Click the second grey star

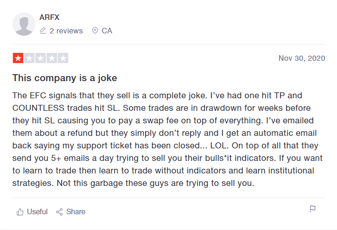coord(29,58)
